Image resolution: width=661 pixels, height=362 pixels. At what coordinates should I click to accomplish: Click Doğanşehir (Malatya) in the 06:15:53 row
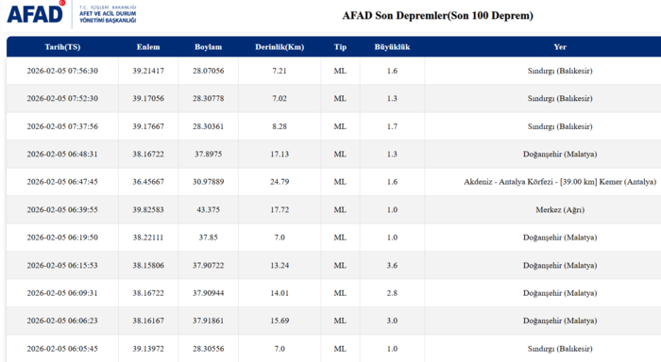[560, 265]
